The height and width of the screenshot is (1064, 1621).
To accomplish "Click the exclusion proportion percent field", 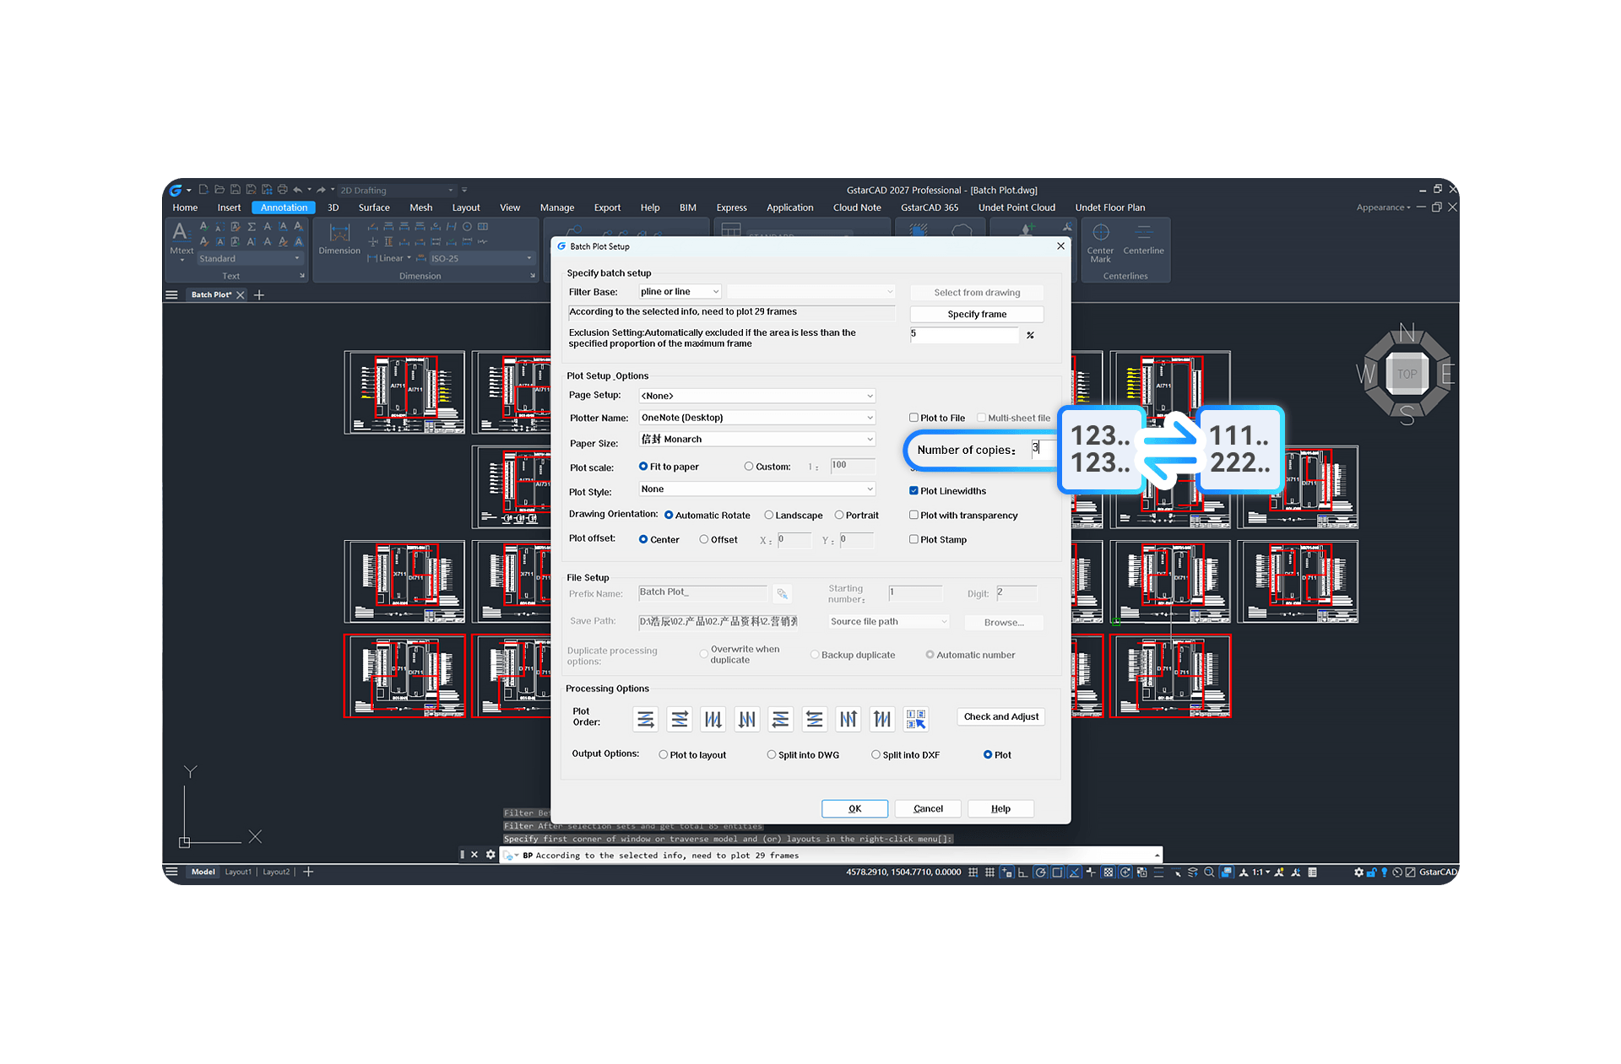I will 964,334.
